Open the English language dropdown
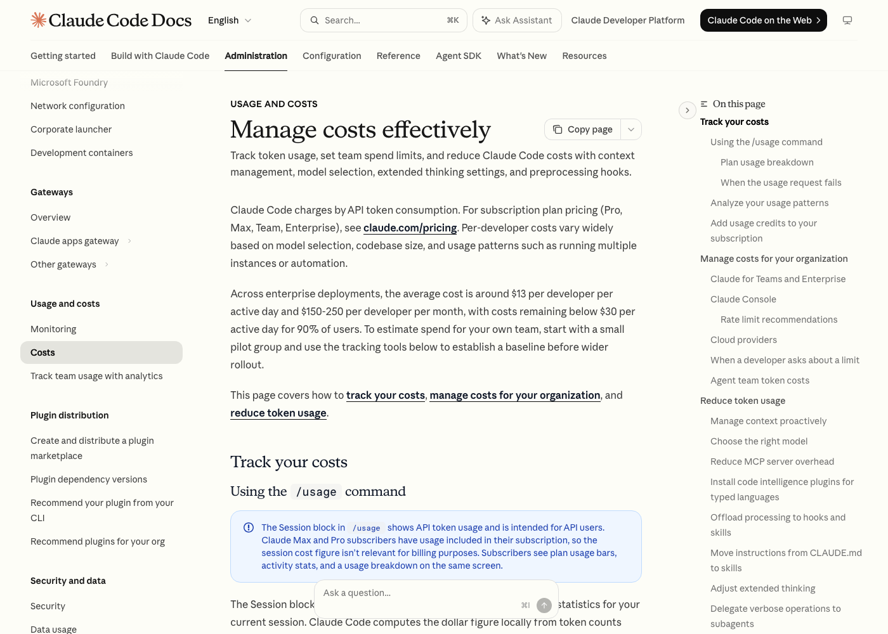This screenshot has width=888, height=634. 230,20
